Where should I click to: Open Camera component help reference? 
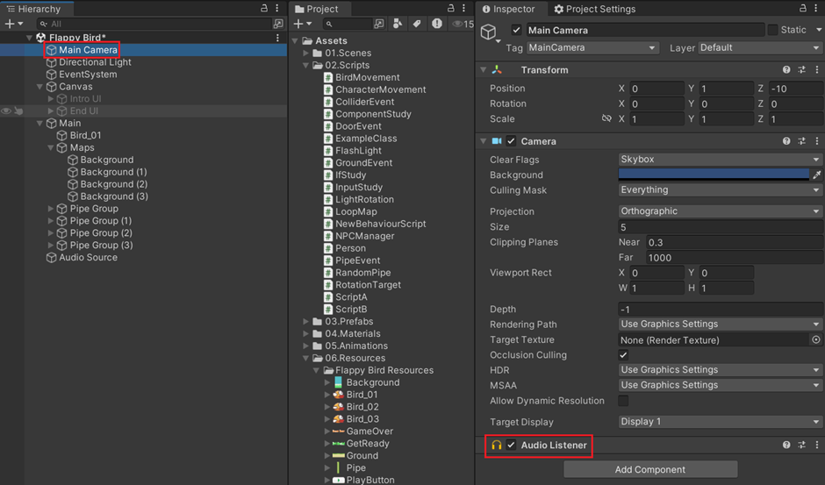click(x=786, y=141)
